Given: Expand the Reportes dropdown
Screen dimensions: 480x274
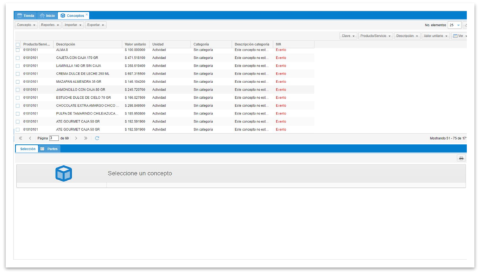Looking at the screenshot, I should (50, 25).
